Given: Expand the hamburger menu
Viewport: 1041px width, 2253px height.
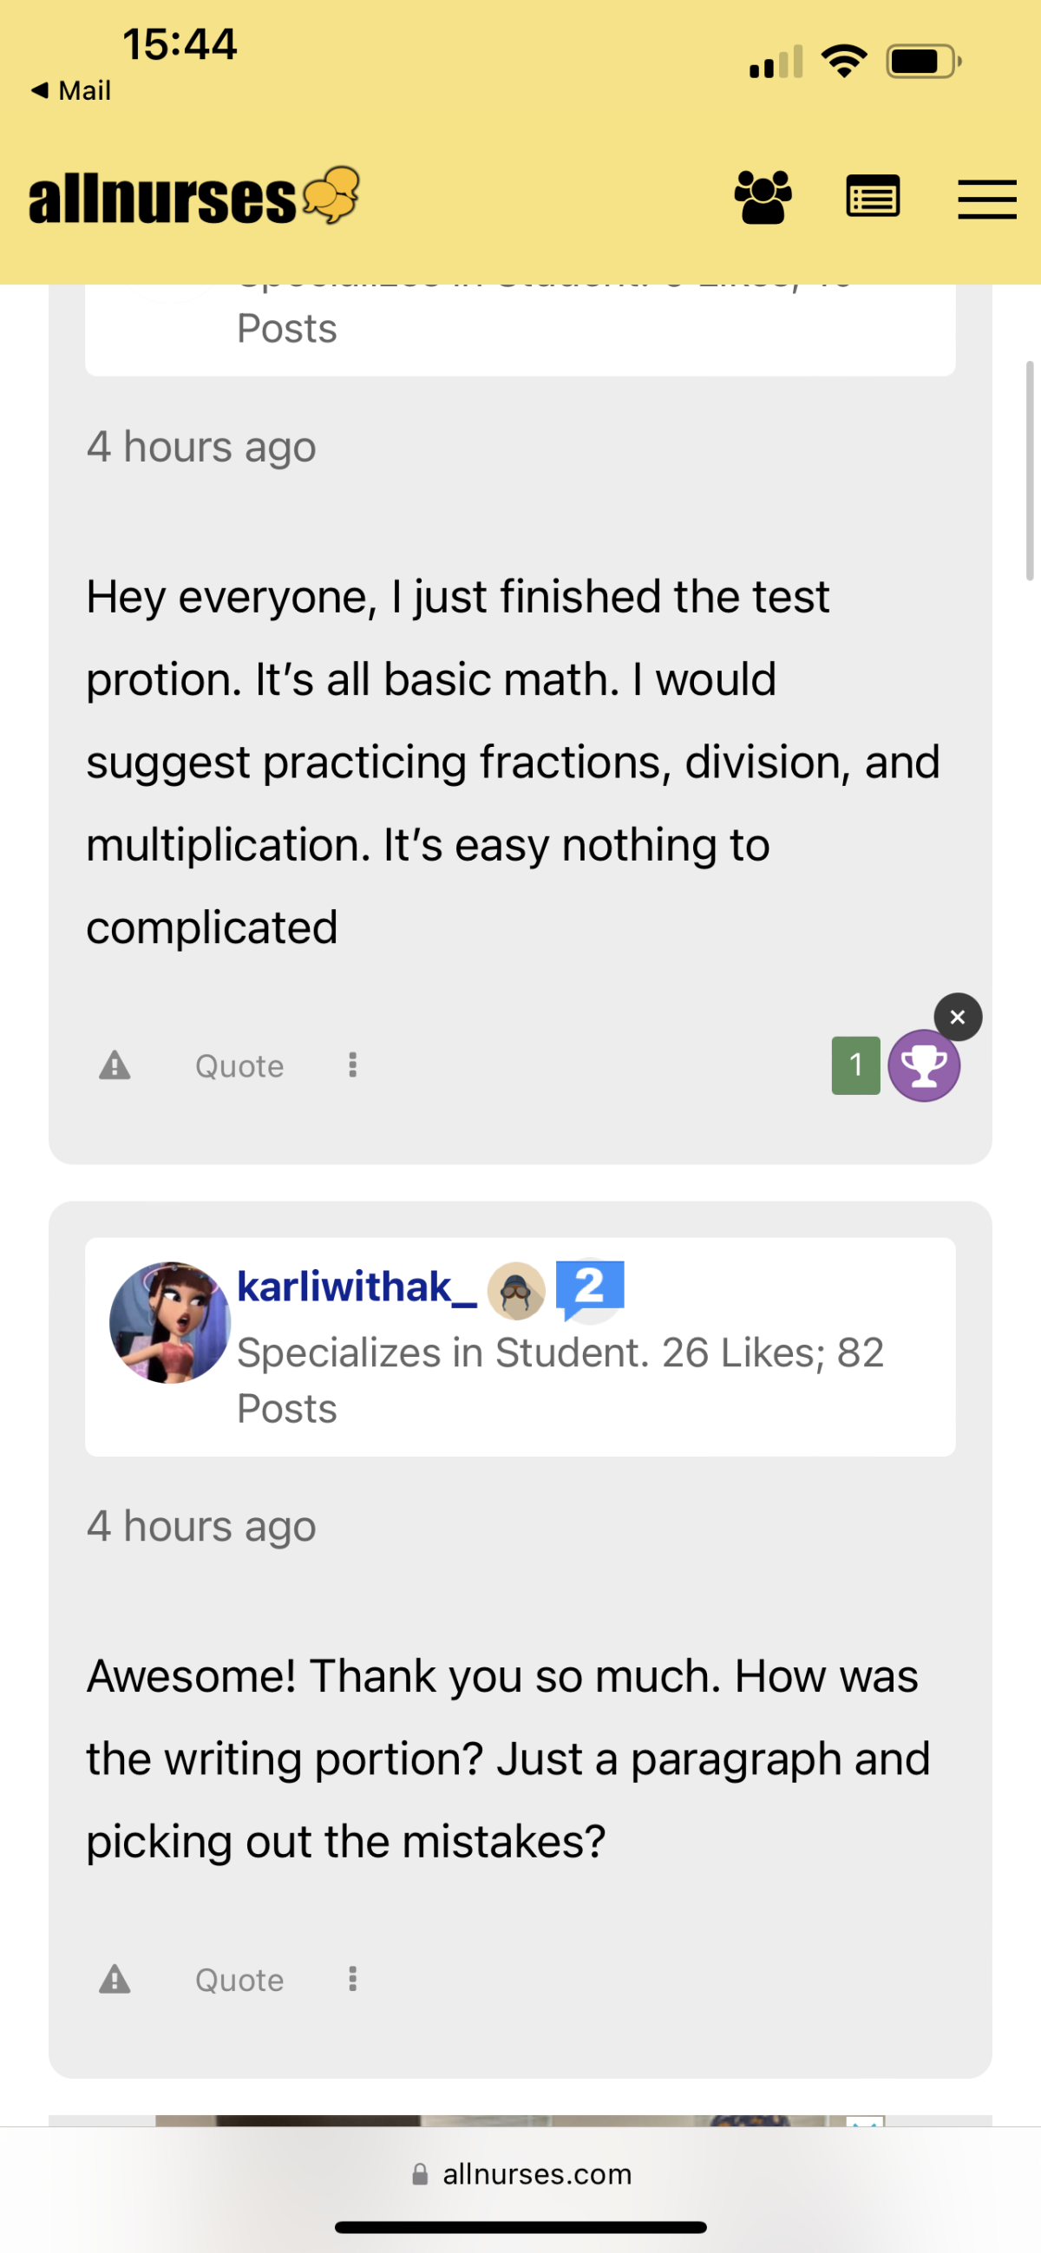Looking at the screenshot, I should pyautogui.click(x=986, y=200).
